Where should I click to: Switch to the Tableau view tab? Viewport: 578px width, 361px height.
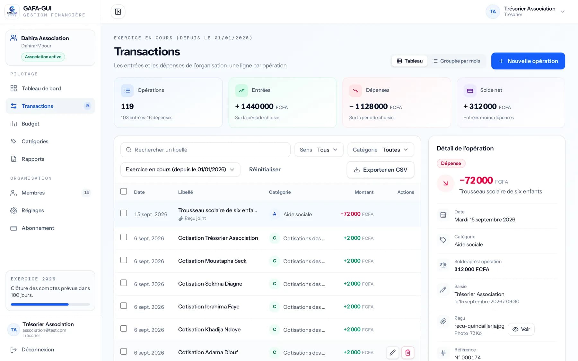point(409,61)
